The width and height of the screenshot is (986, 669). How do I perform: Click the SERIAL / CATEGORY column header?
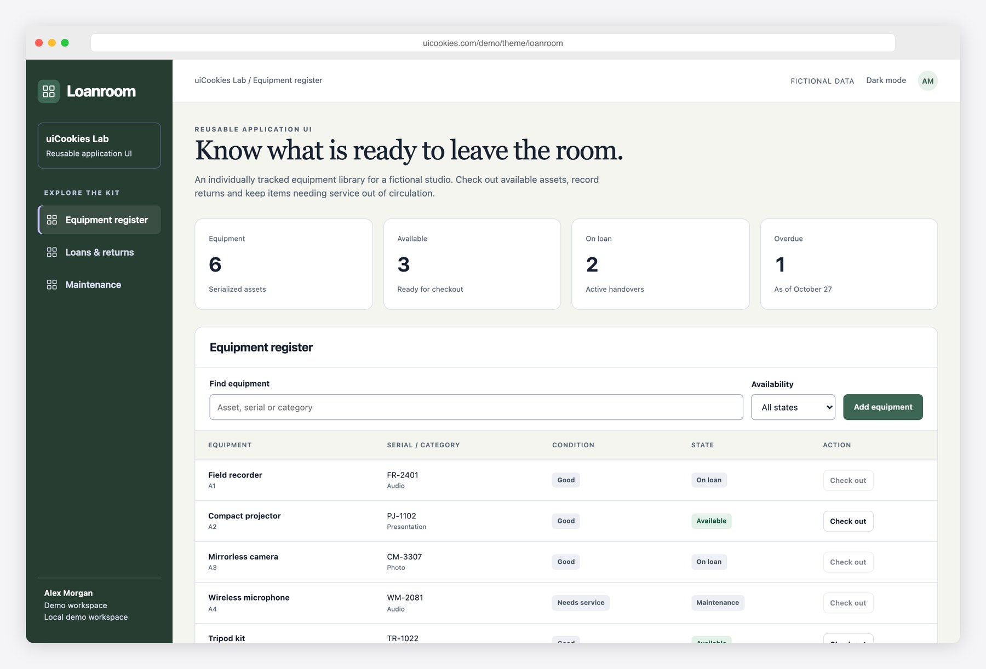[423, 445]
